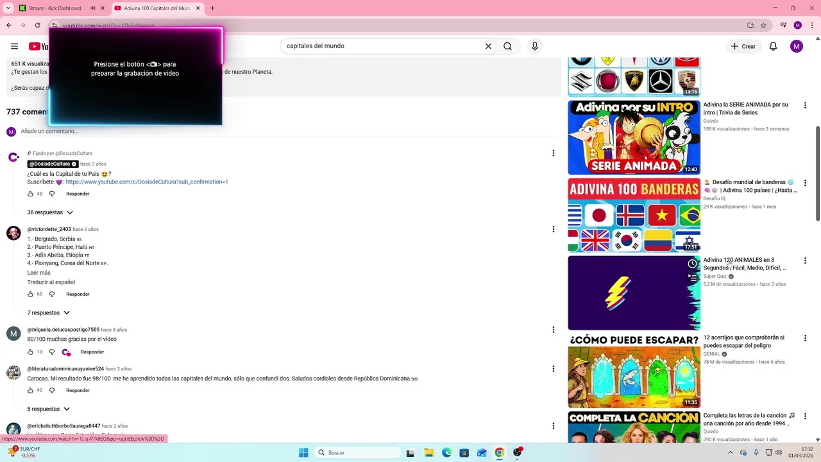Open the YouTube hamburger guide menu

(x=14, y=46)
